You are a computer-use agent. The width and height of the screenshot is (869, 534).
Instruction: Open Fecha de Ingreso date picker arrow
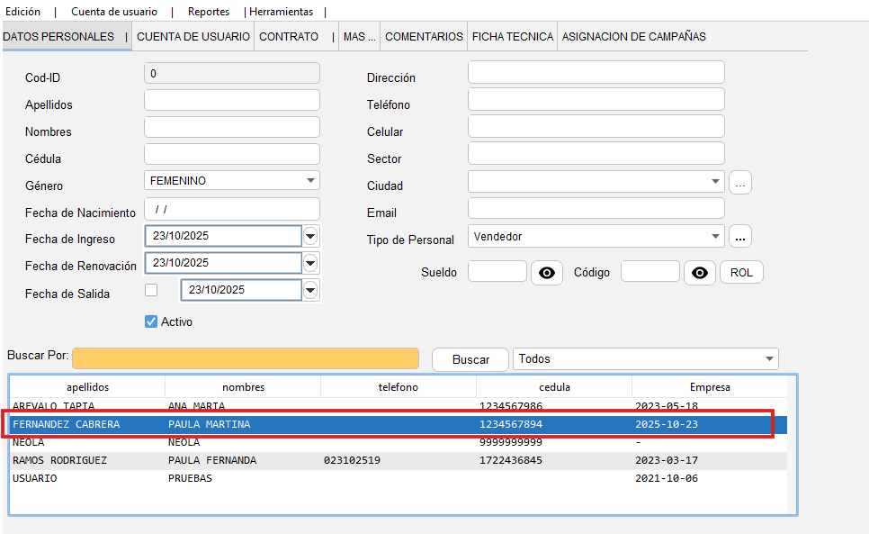pos(311,236)
